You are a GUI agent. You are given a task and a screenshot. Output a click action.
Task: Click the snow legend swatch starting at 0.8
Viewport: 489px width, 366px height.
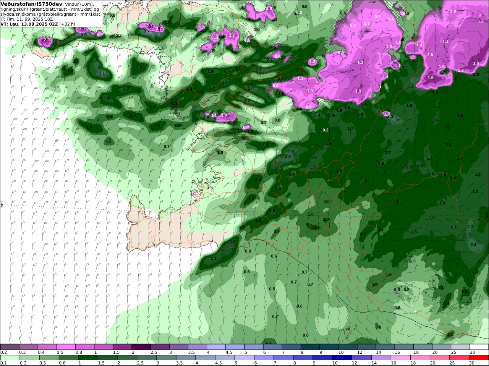pyautogui.click(x=85, y=347)
